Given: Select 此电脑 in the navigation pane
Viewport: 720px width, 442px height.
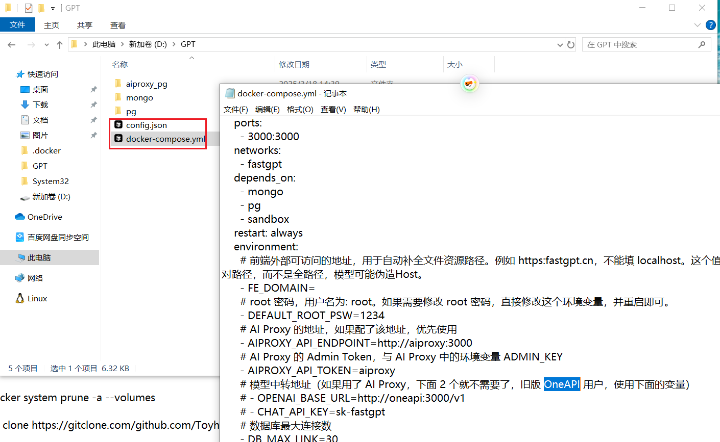Looking at the screenshot, I should click(39, 257).
